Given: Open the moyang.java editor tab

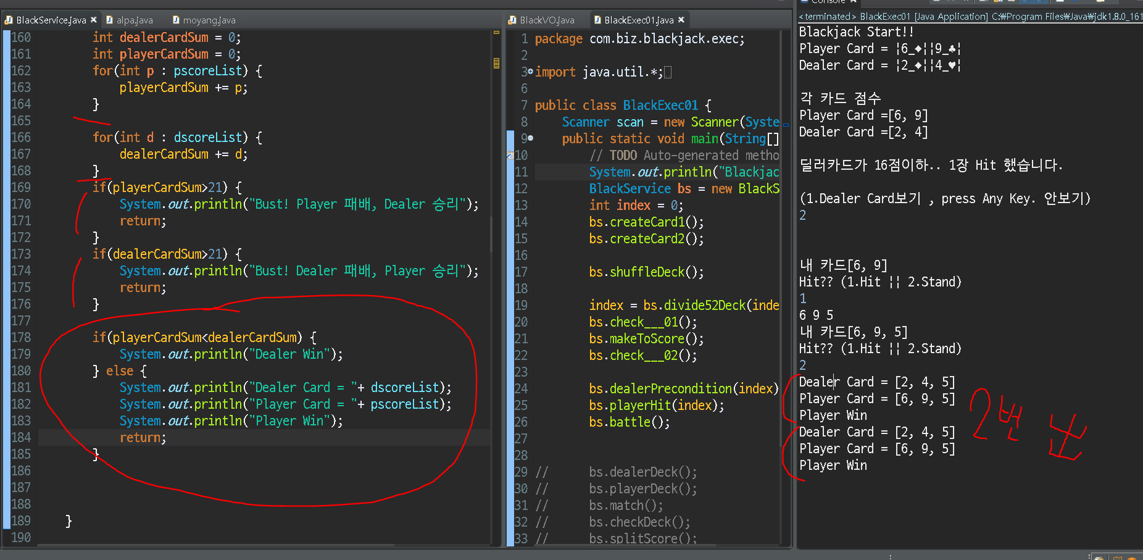Looking at the screenshot, I should [x=203, y=20].
